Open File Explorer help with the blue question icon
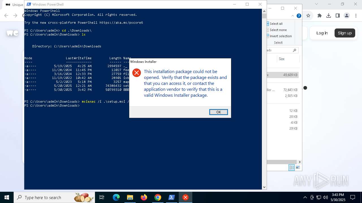Screen dimensions: 362x203 coord(299,16)
